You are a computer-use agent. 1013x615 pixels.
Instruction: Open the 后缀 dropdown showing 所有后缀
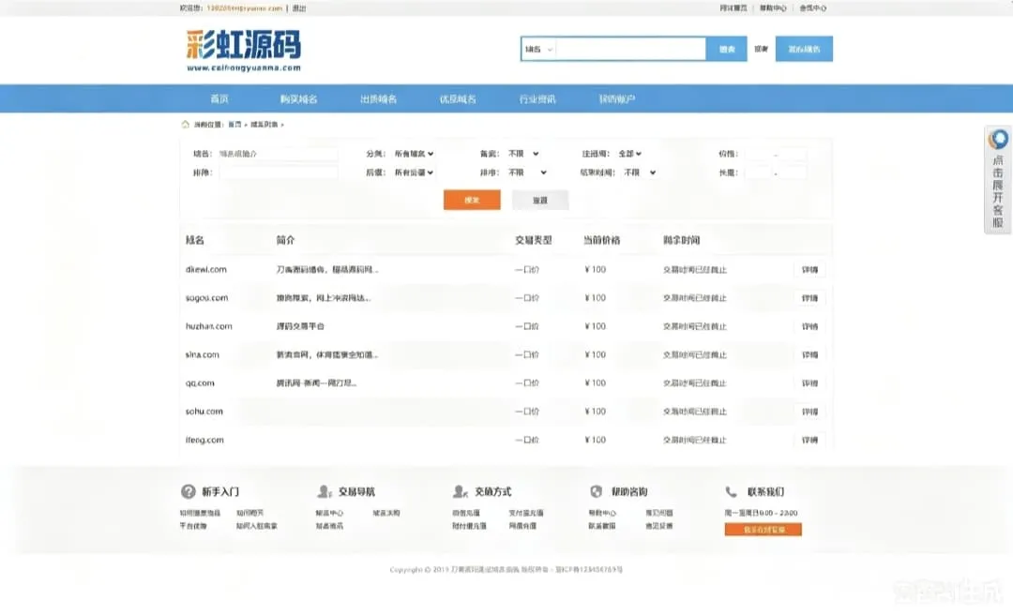(415, 172)
